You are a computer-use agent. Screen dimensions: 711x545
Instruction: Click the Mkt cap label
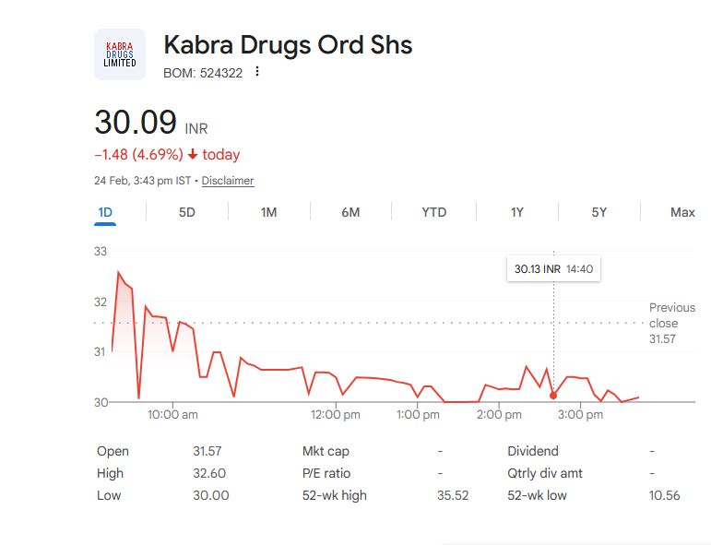pyautogui.click(x=326, y=451)
